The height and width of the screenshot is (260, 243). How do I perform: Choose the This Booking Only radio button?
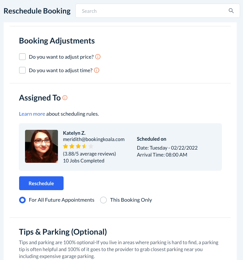103,200
